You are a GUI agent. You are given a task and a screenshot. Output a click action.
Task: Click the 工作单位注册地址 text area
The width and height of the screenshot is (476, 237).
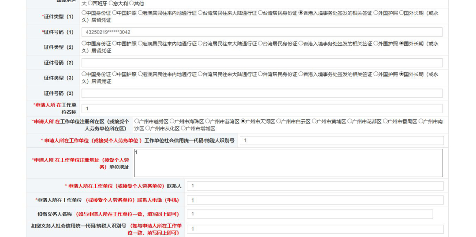pos(288,163)
